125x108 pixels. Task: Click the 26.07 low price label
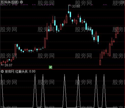[x=8, y=65]
